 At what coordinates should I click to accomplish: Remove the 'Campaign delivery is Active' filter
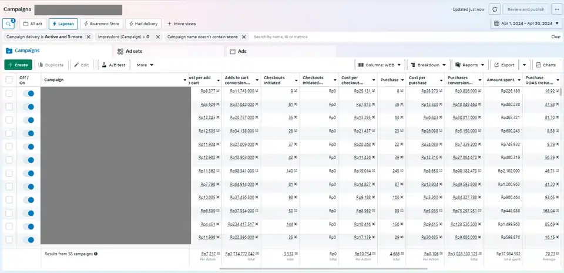click(x=89, y=37)
